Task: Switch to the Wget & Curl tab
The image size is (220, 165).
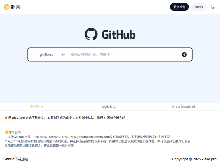Action: (110, 107)
